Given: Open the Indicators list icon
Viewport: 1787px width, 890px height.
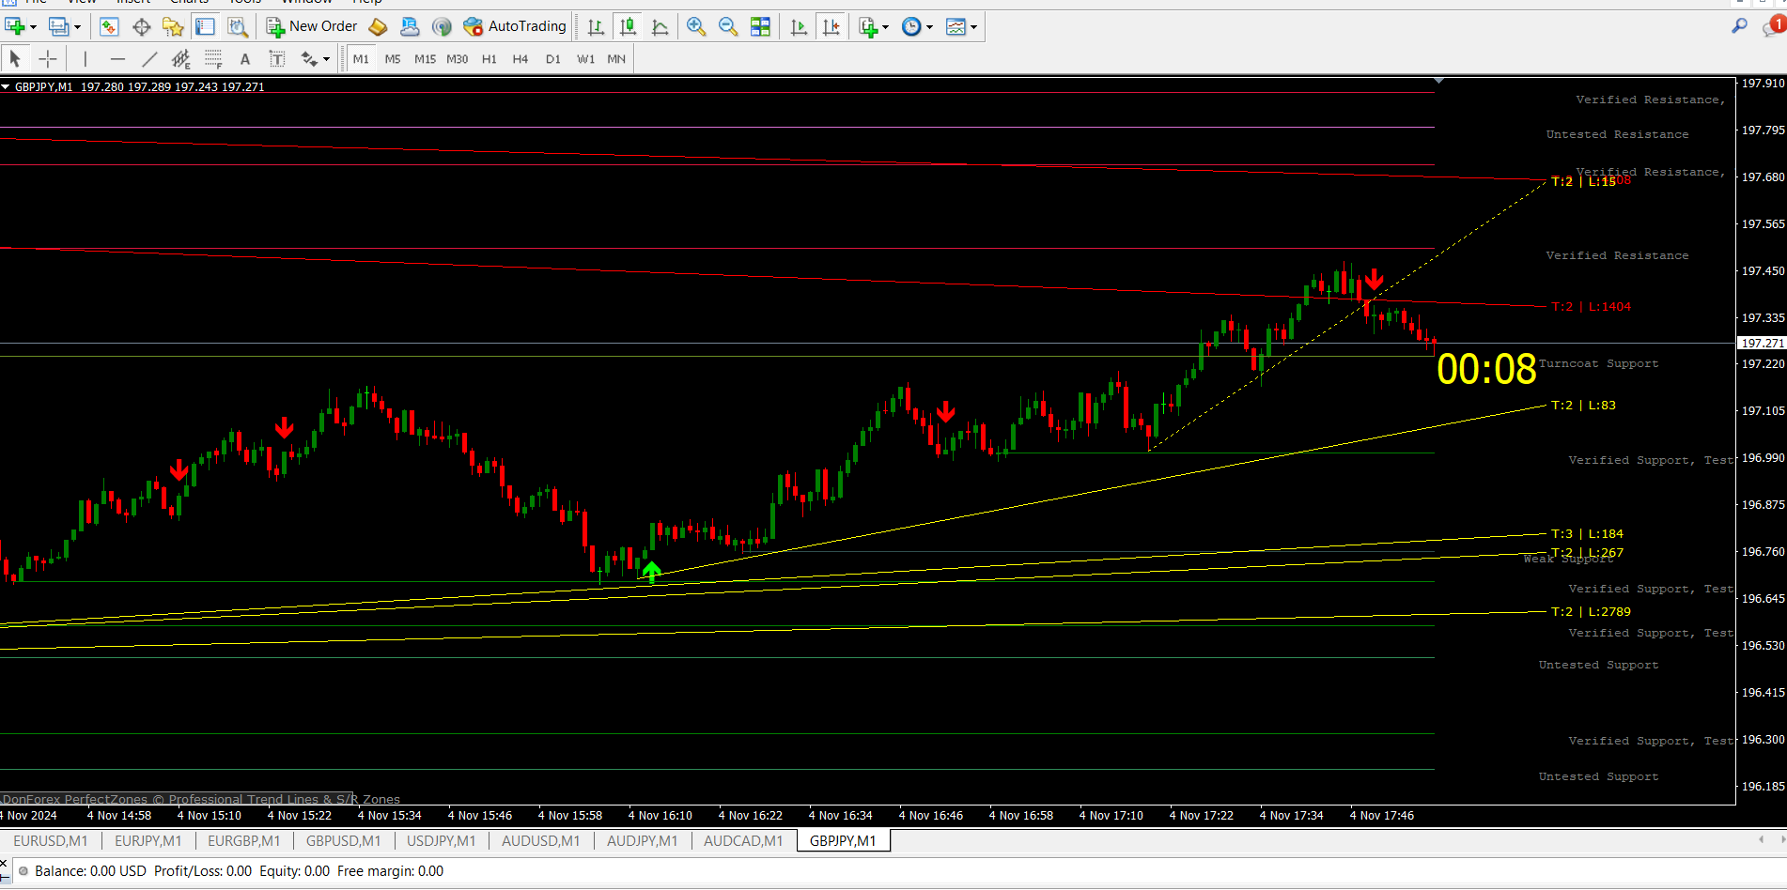Looking at the screenshot, I should click(x=868, y=26).
